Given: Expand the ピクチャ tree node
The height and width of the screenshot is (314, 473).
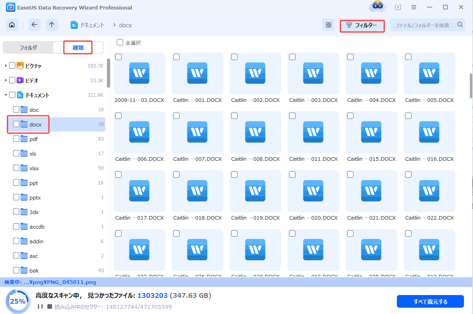Looking at the screenshot, I should [6, 66].
